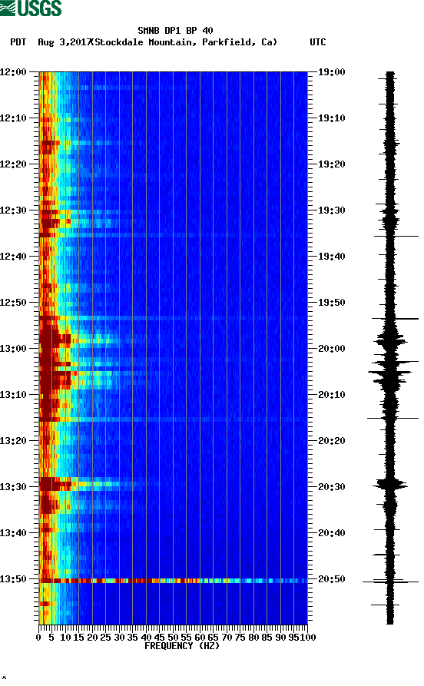Click the 13:20 PDT time label

click(x=14, y=441)
